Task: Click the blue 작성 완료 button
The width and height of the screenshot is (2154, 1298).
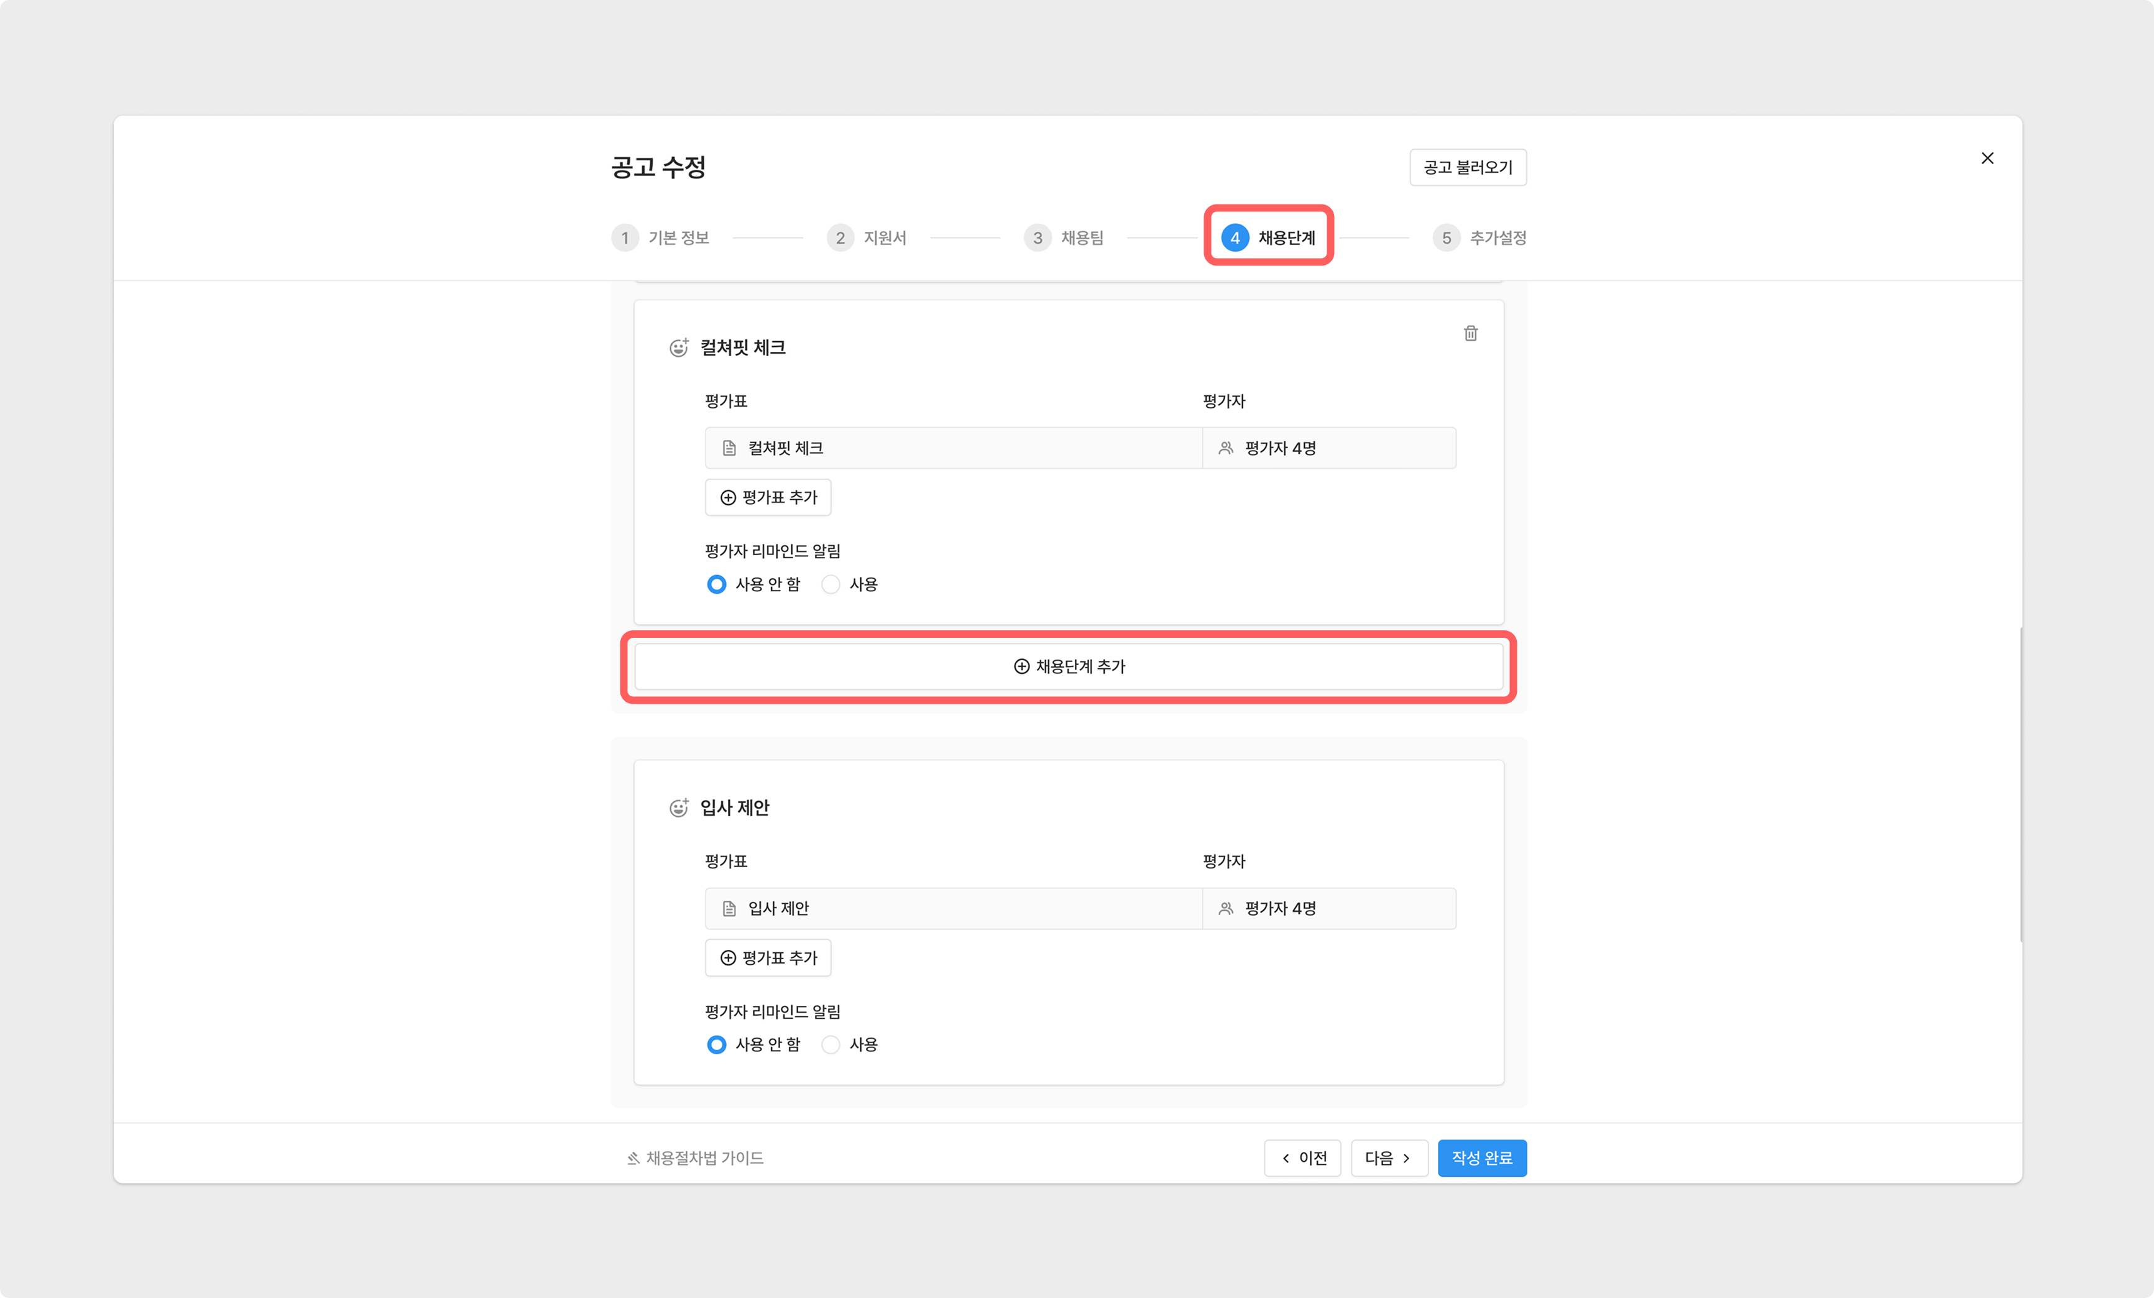Action: [1482, 1158]
